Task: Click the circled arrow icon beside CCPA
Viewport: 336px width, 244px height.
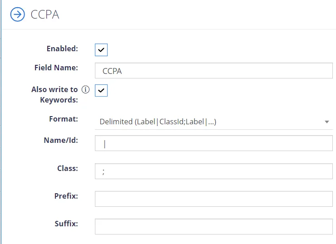Action: pyautogui.click(x=18, y=15)
